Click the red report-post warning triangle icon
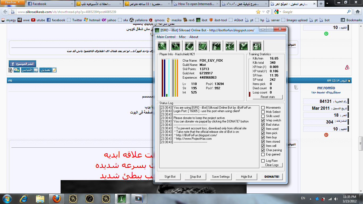Viewport: 363px width, 204px height. pyautogui.click(x=347, y=67)
